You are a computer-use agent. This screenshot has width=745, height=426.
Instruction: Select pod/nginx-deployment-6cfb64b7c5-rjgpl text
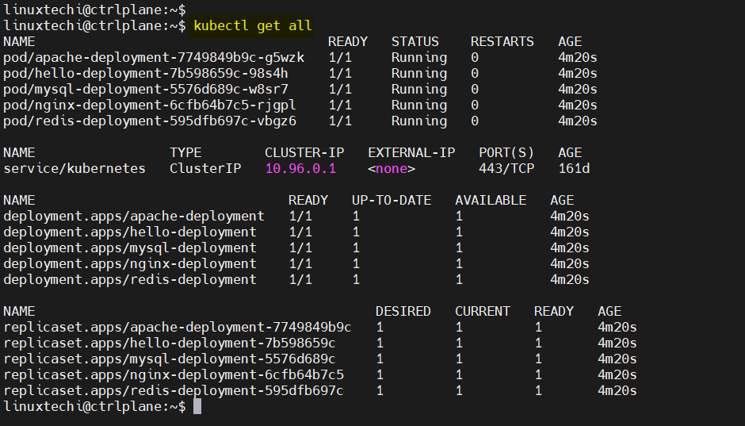[150, 105]
